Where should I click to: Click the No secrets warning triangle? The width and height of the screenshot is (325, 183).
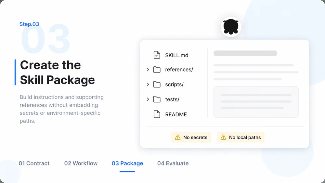[x=178, y=137]
